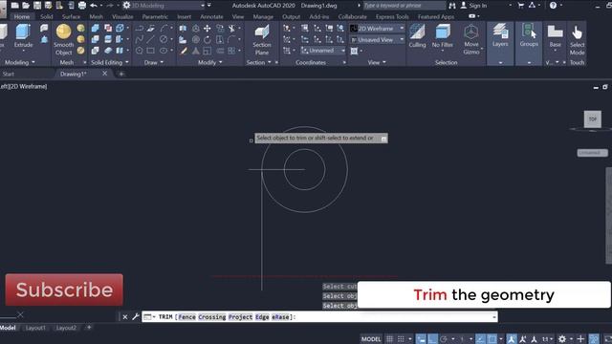The height and width of the screenshot is (344, 612).
Task: Expand the Solid Editing panel
Action: pyautogui.click(x=110, y=62)
